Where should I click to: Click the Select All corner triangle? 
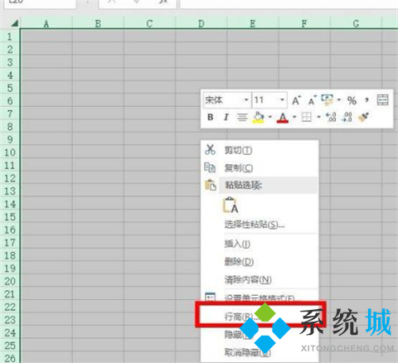pyautogui.click(x=14, y=23)
